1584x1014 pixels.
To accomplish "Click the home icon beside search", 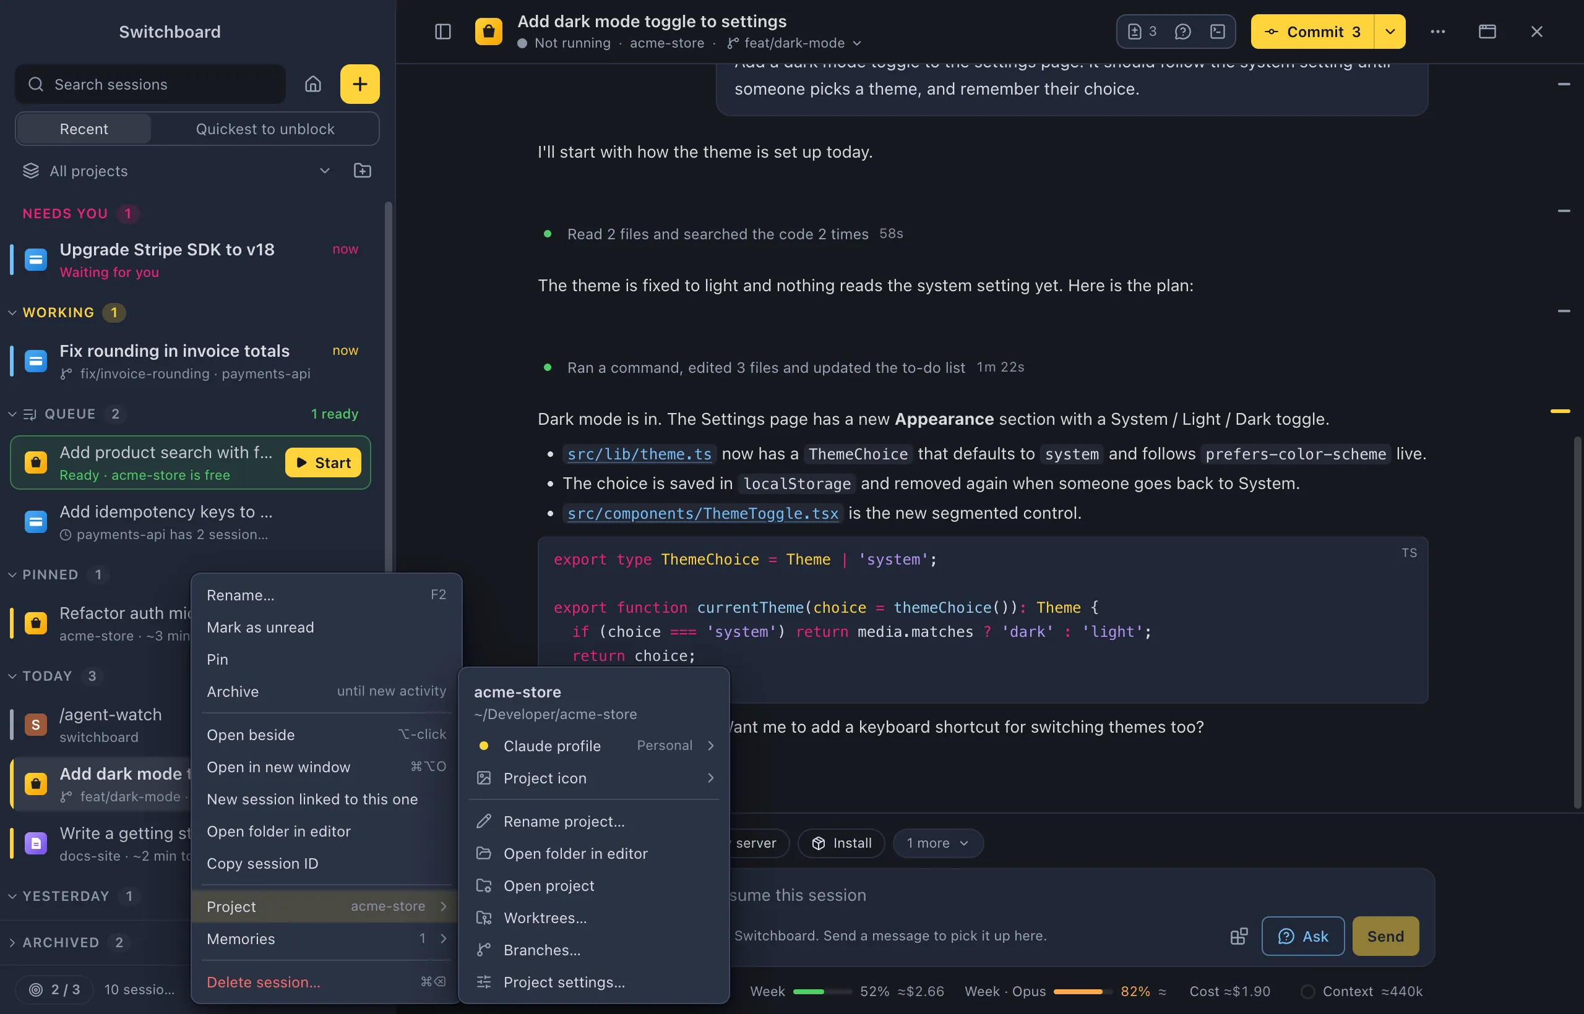I will pos(313,84).
